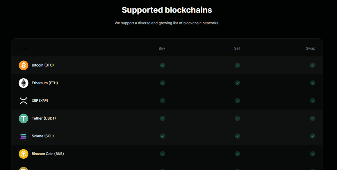Click the Tether green logo icon

24,118
